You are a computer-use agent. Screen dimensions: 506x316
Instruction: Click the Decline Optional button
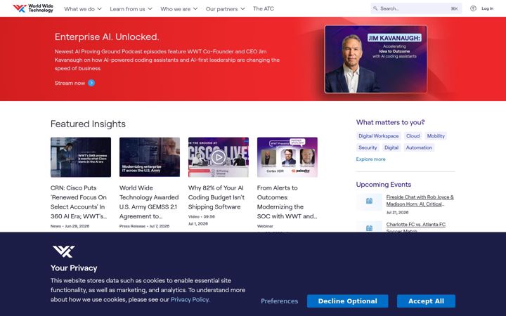pyautogui.click(x=348, y=301)
